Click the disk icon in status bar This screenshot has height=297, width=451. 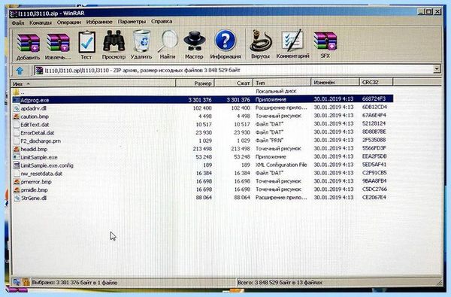(17, 282)
